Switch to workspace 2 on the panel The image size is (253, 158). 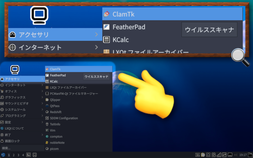point(14,155)
